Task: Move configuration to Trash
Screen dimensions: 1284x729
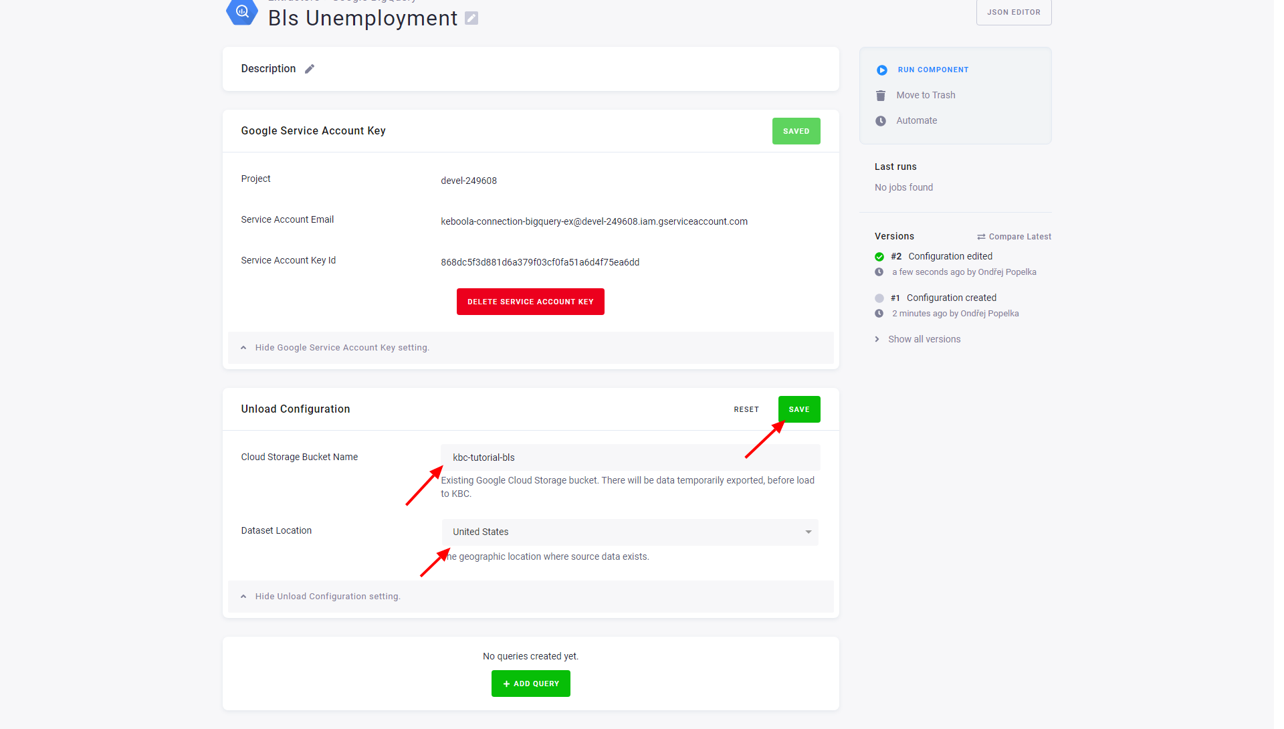Action: [x=926, y=96]
